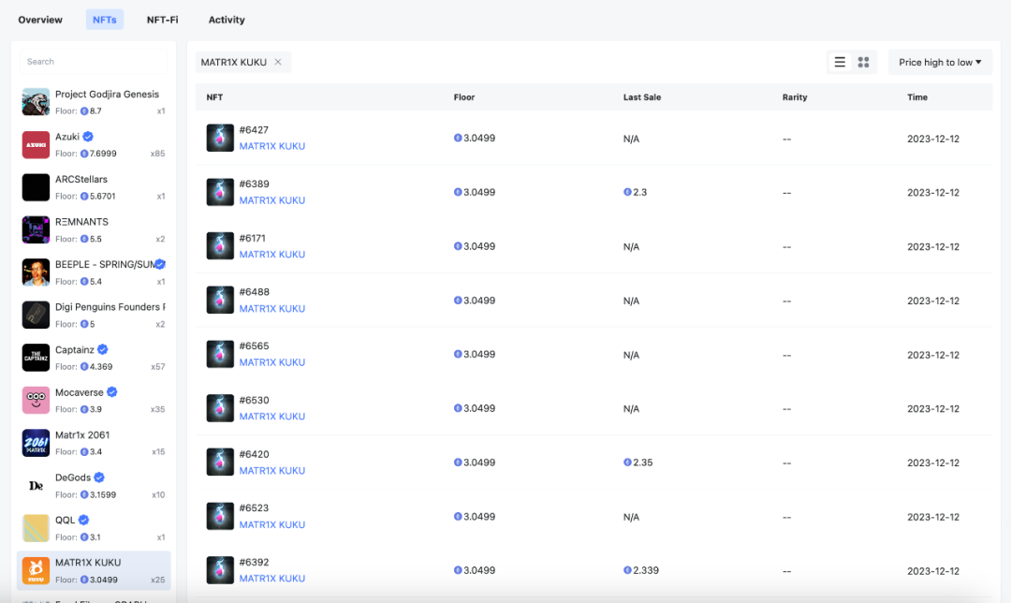This screenshot has height=603, width=1011.
Task: Select the Mocaverse collection icon
Action: coord(36,400)
